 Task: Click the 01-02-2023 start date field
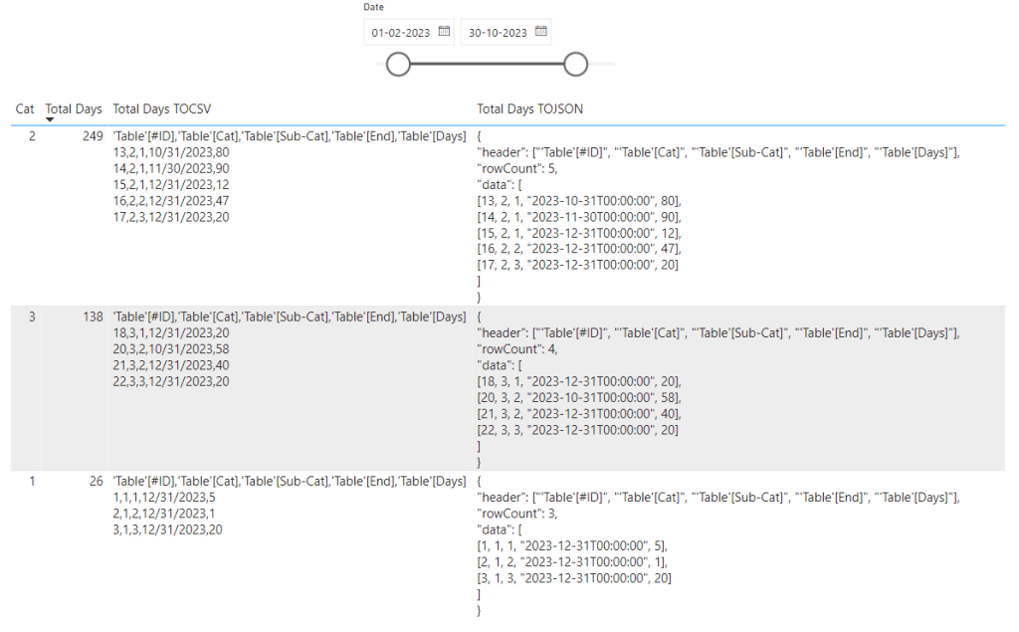click(x=401, y=33)
